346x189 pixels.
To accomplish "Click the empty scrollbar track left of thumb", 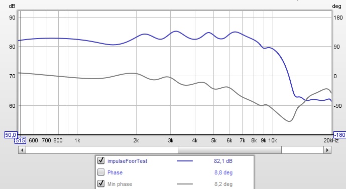I will coord(102,150).
